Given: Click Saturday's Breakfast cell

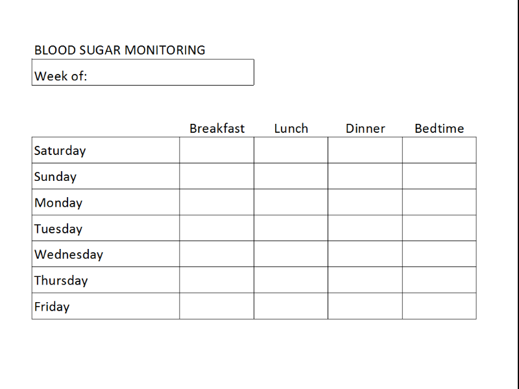Looking at the screenshot, I should click(x=217, y=150).
